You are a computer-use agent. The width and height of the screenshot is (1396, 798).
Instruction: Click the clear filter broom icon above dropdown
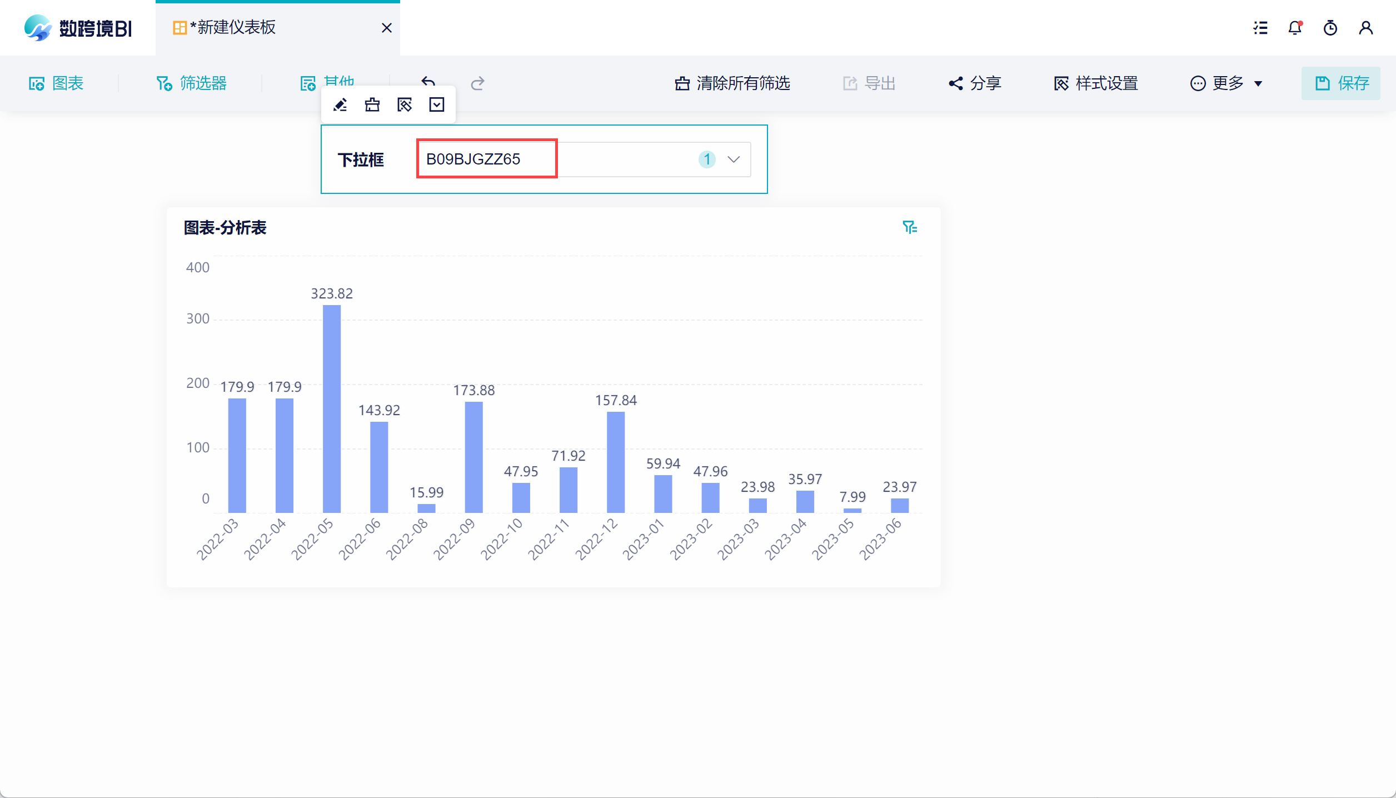(x=372, y=104)
